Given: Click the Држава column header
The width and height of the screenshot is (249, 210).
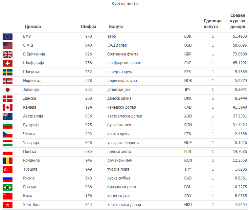Looking at the screenshot, I should point(33,27).
